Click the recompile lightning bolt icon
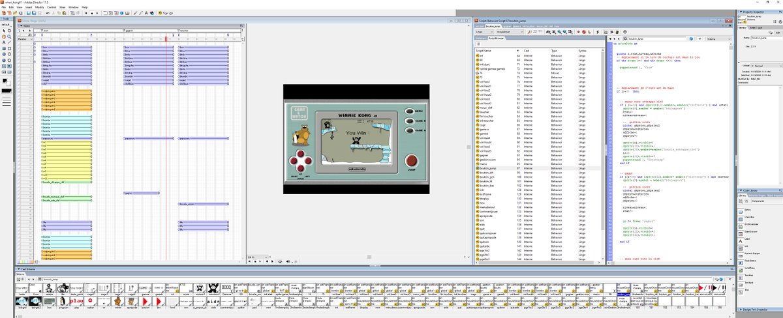Image resolution: width=783 pixels, height=318 pixels. click(x=598, y=32)
